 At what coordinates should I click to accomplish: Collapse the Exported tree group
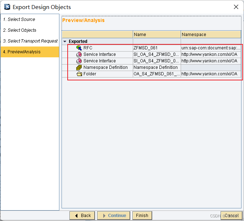pos(65,41)
